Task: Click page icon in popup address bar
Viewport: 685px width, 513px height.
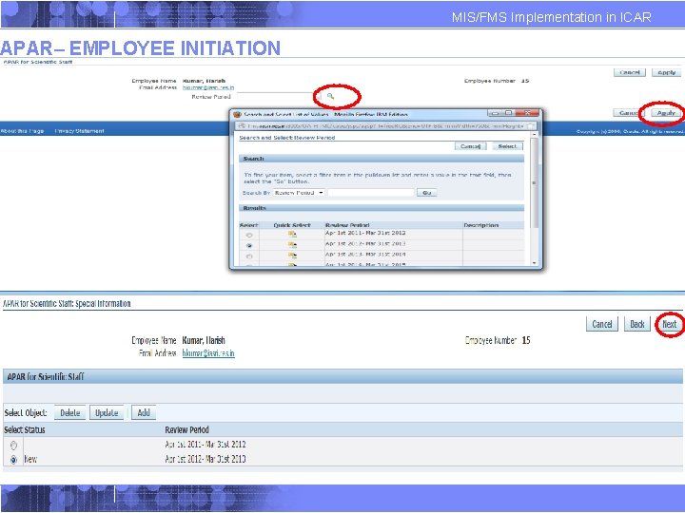Action: [x=241, y=125]
